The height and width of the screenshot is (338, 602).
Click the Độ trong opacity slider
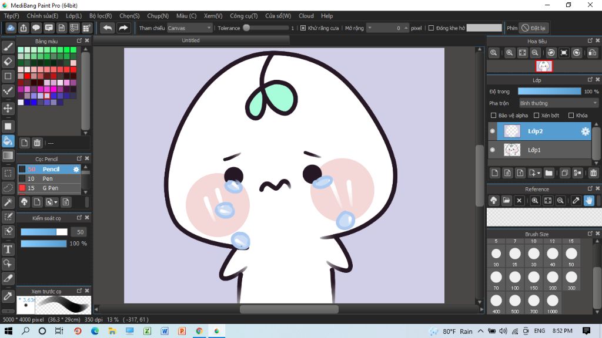pyautogui.click(x=549, y=92)
